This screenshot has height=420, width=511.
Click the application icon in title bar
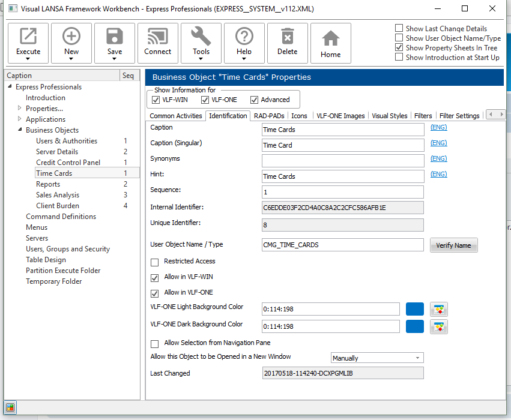click(13, 8)
